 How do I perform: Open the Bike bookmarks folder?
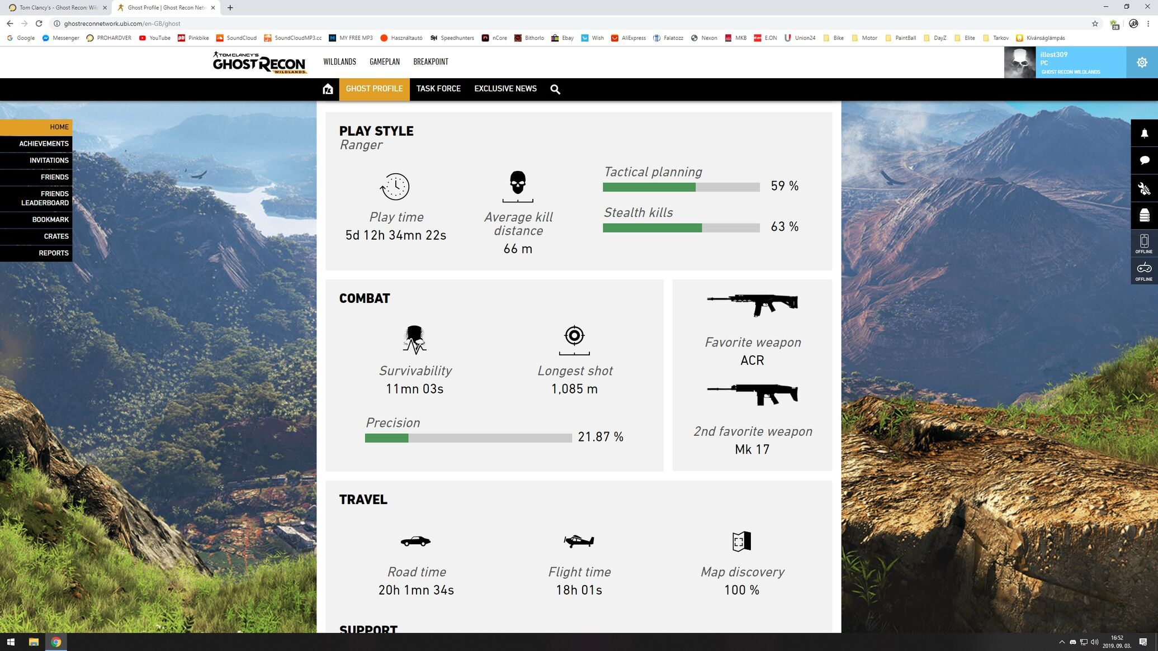(x=833, y=38)
